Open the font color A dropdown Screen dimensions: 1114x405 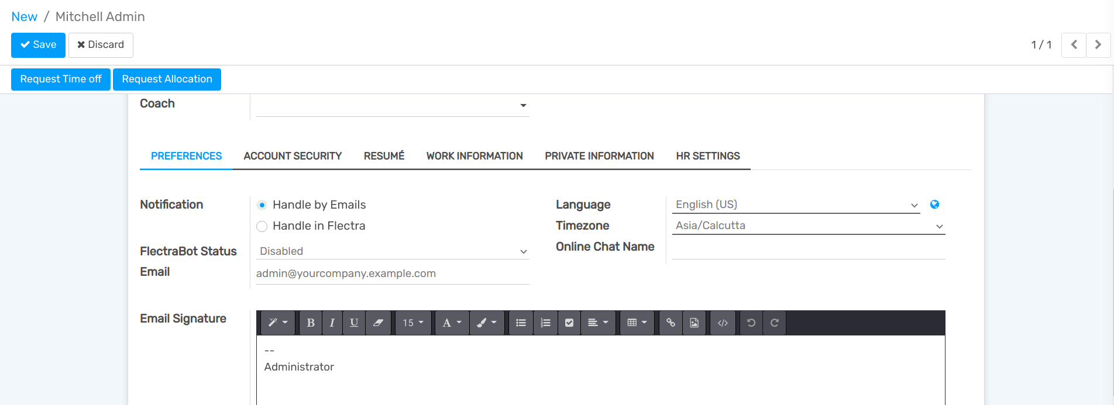(x=452, y=323)
